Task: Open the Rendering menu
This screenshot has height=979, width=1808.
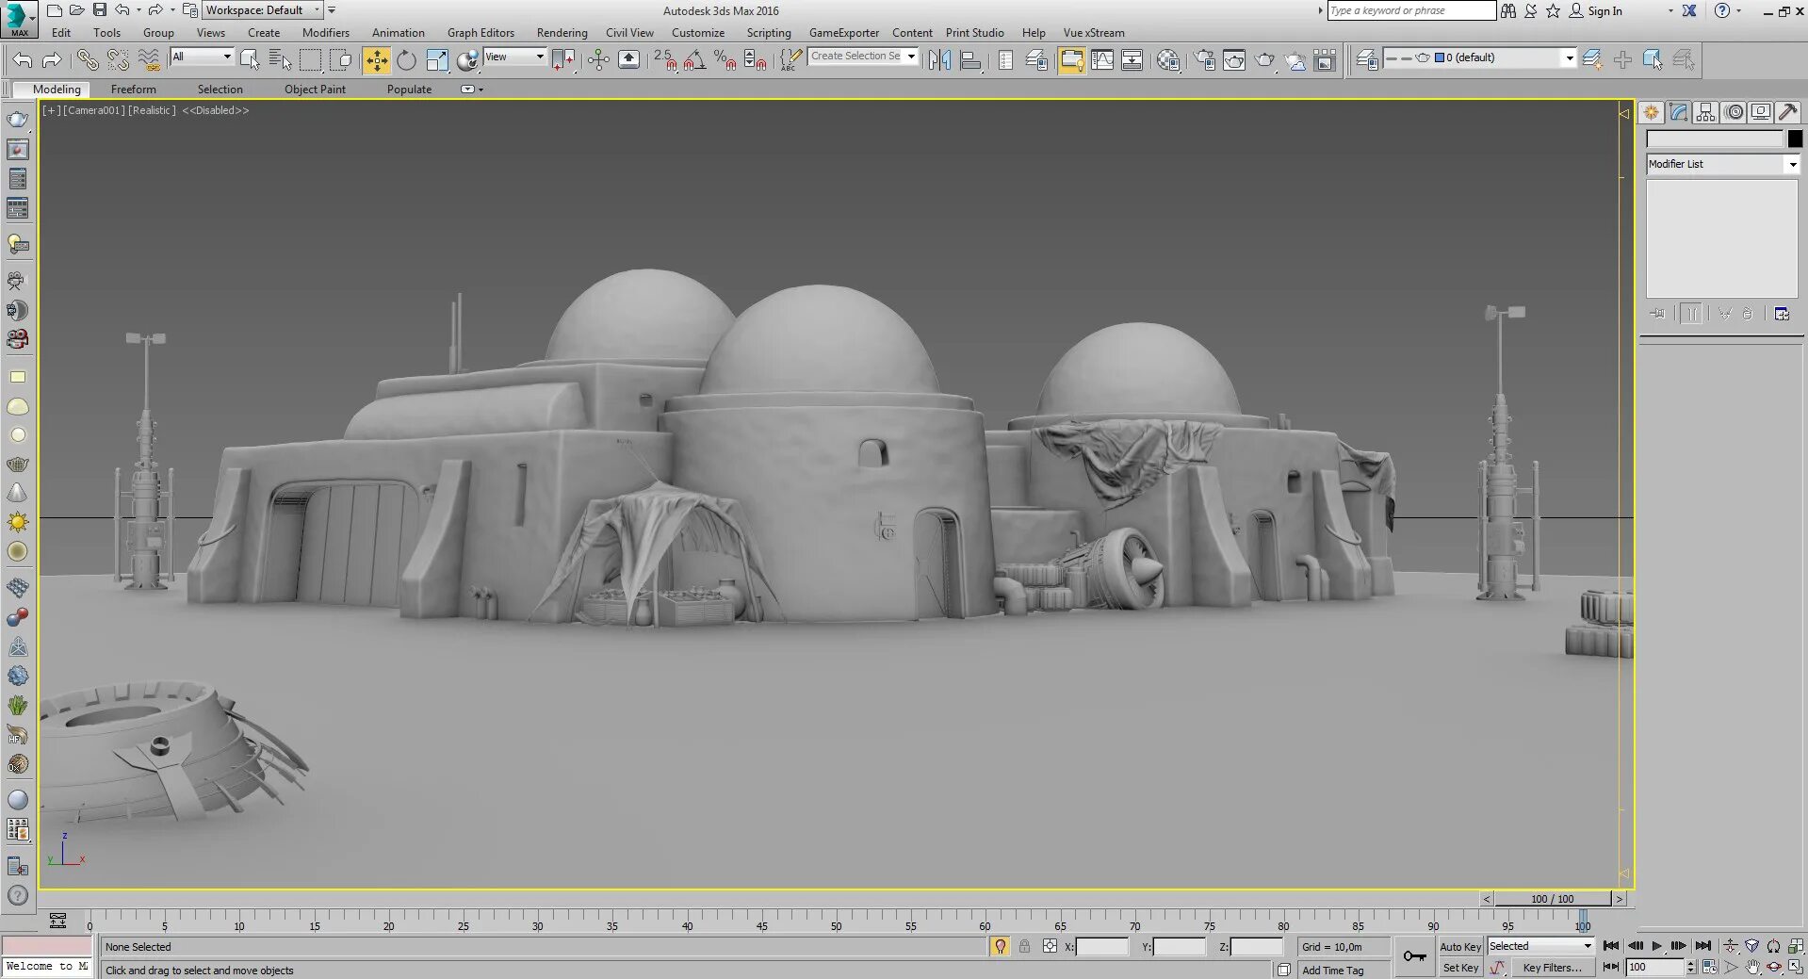Action: tap(562, 33)
